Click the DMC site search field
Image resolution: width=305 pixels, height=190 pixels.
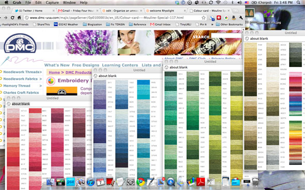coord(226,36)
